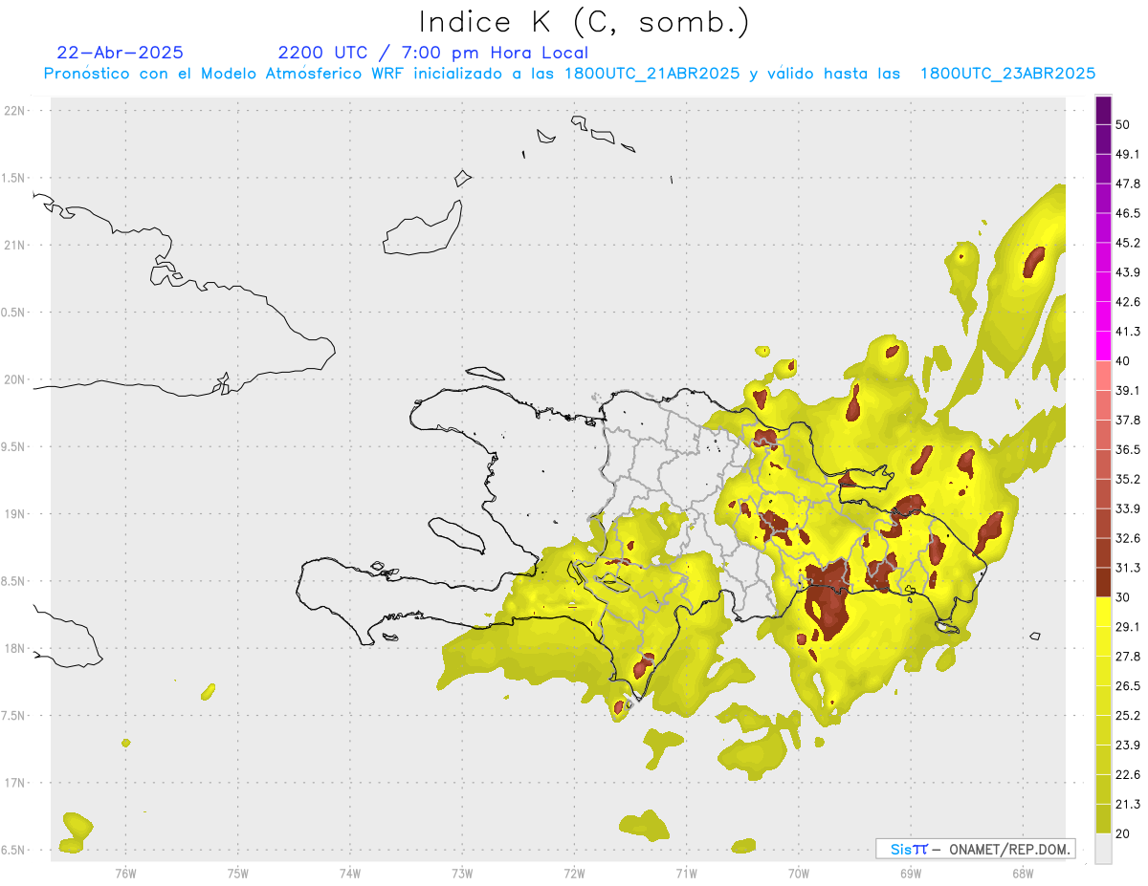Select the olive colorbar segment between 20 and 21.3
The image size is (1148, 886).
click(1103, 820)
